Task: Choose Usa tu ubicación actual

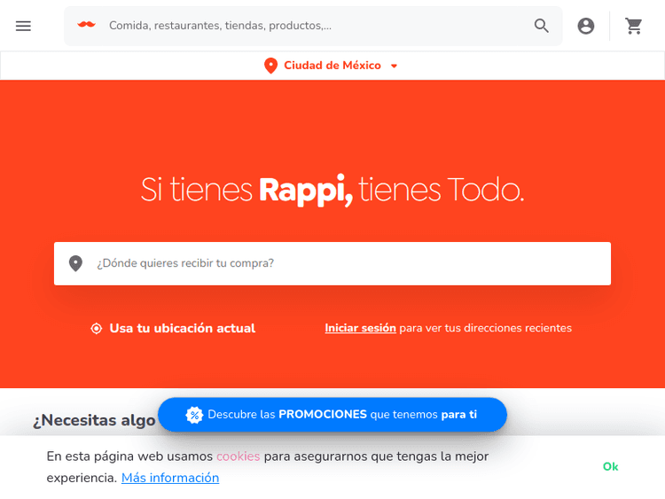Action: 183,328
